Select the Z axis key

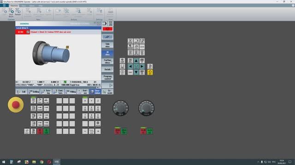[x=98, y=101]
